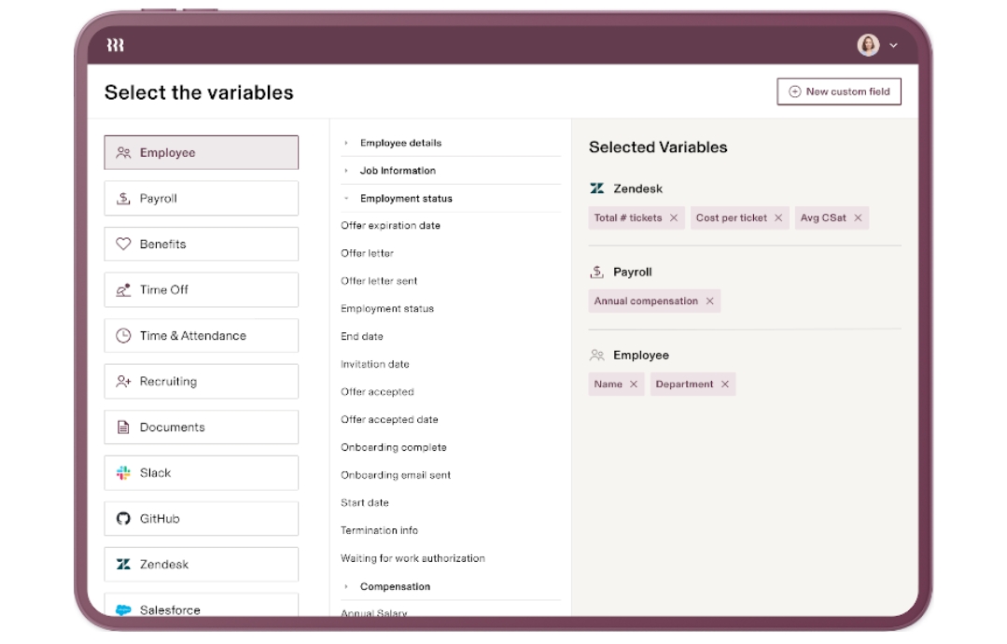Click the GitHub logo icon
This screenshot has width=1007, height=644.
(123, 519)
